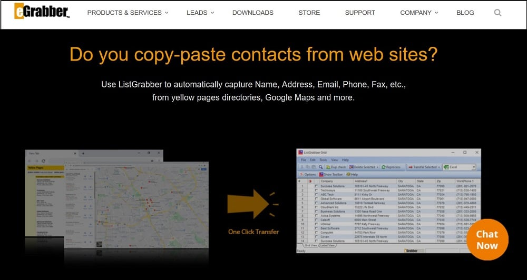527x280 pixels.
Task: Check the Cloudmark Inc row checkbox
Action: tap(316, 207)
